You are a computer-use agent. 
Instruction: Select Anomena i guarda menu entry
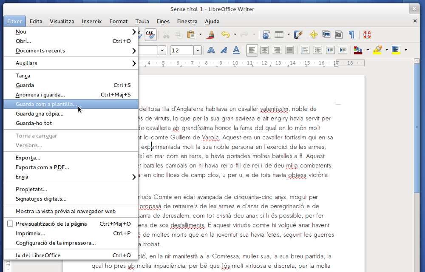71,95
